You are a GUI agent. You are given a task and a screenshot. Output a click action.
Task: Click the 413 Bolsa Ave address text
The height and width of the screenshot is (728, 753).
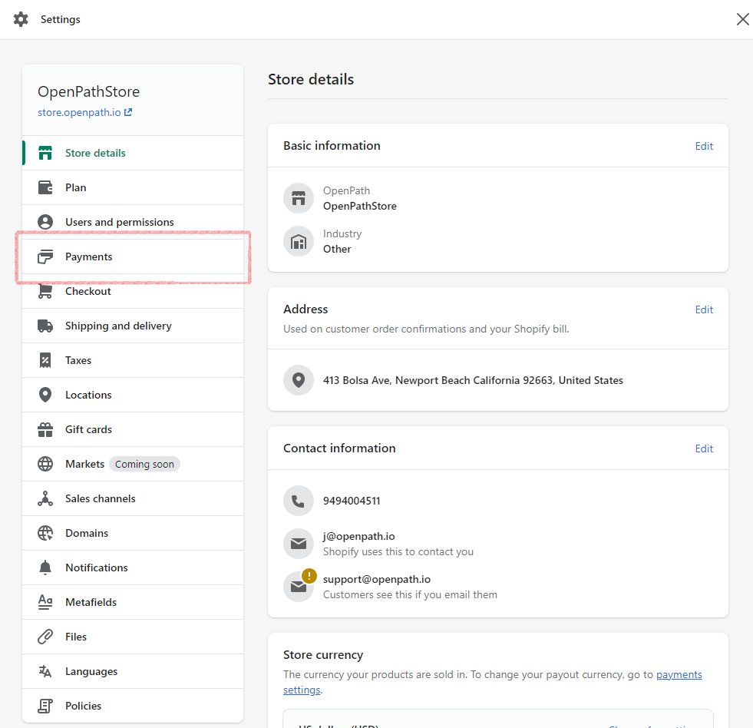[x=473, y=381]
